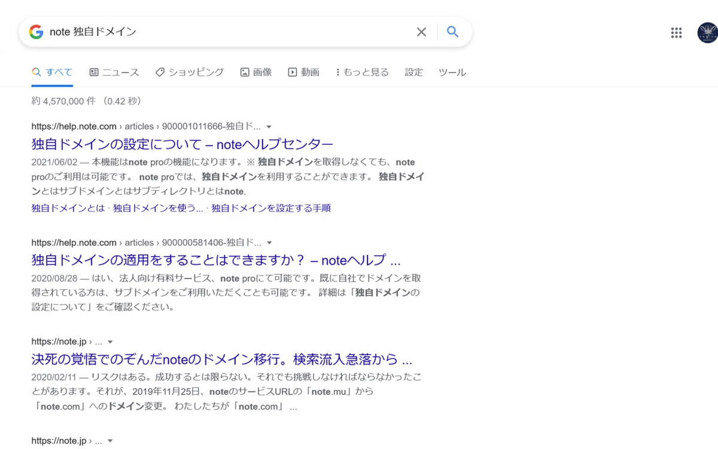Click the Google logo in search bar
Screen dimensions: 718x449
click(36, 32)
